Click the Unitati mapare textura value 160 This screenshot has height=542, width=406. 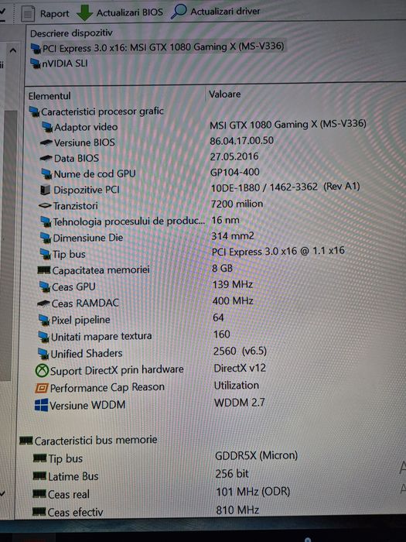pyautogui.click(x=222, y=334)
